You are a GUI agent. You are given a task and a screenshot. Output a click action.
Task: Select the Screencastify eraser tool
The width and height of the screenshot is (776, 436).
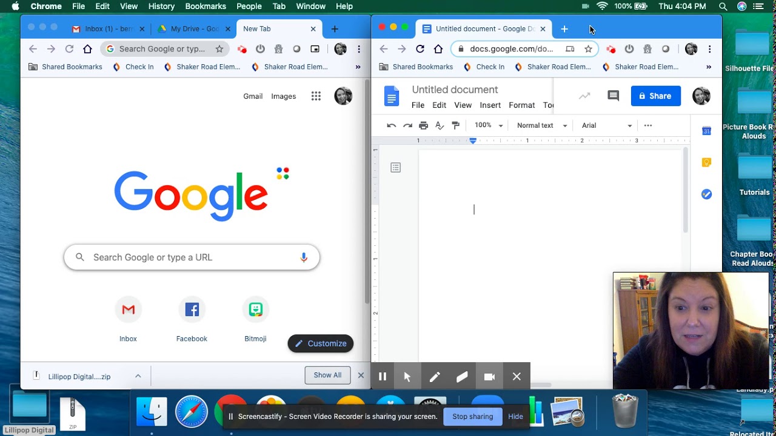[x=462, y=377]
